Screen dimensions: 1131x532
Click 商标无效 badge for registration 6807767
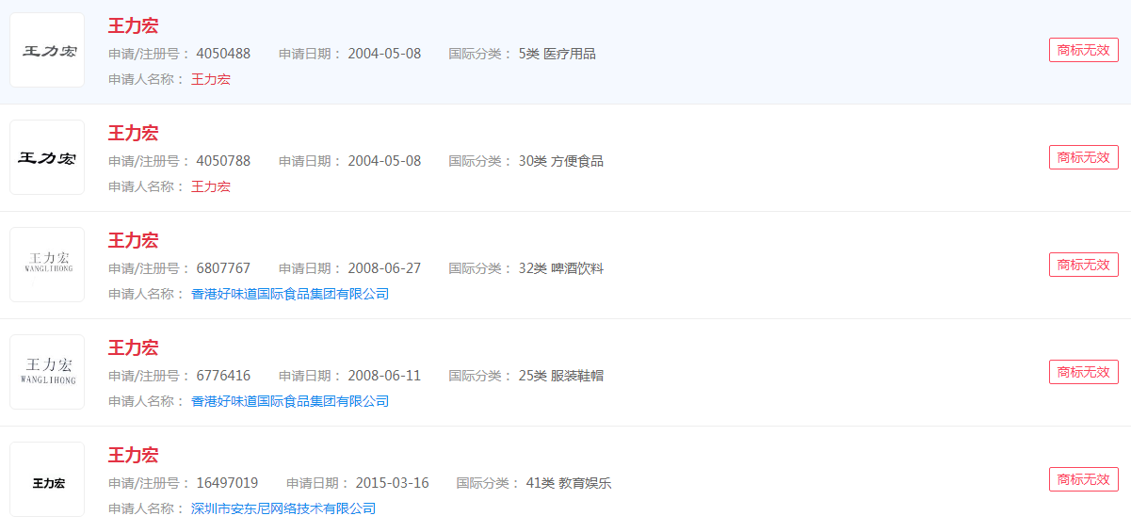pos(1084,265)
